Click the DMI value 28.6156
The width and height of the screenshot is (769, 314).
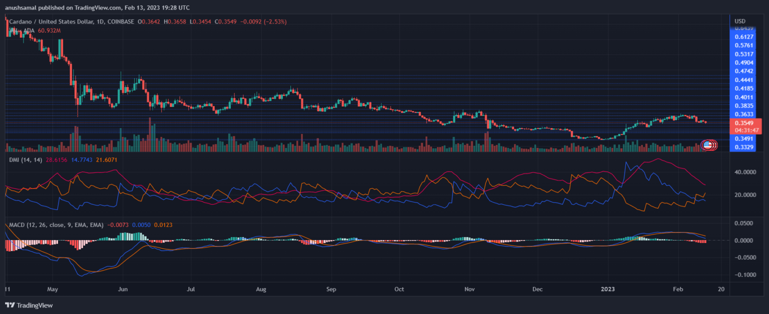[57, 160]
